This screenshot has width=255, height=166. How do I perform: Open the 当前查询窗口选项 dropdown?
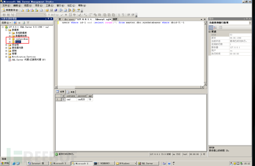(x=250, y=23)
